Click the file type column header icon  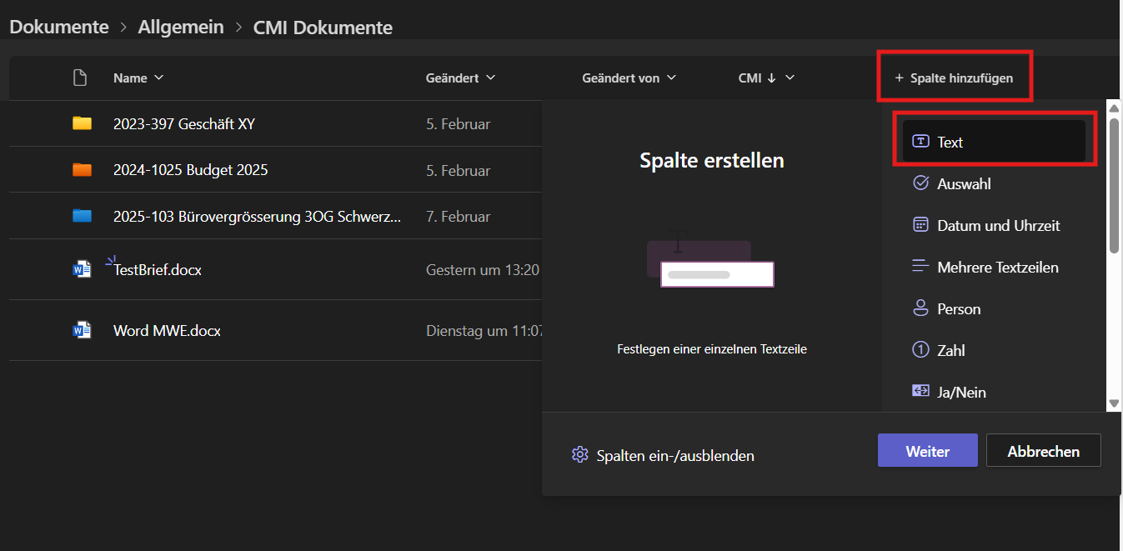(80, 78)
